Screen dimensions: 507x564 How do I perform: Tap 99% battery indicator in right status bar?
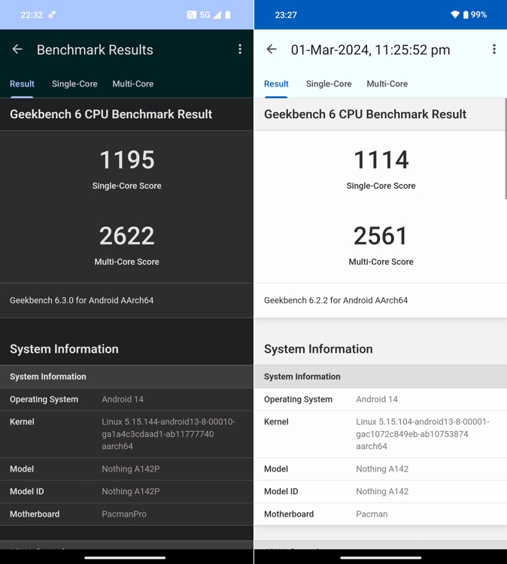[475, 15]
